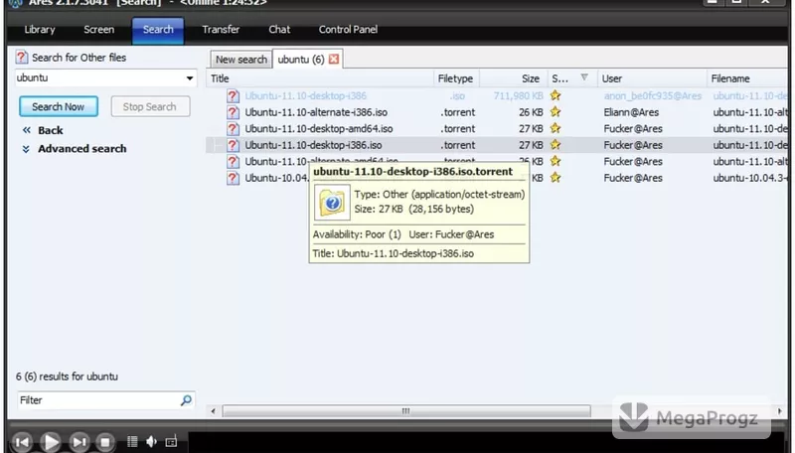795x453 pixels.
Task: Open the Transfer tab
Action: click(x=221, y=30)
